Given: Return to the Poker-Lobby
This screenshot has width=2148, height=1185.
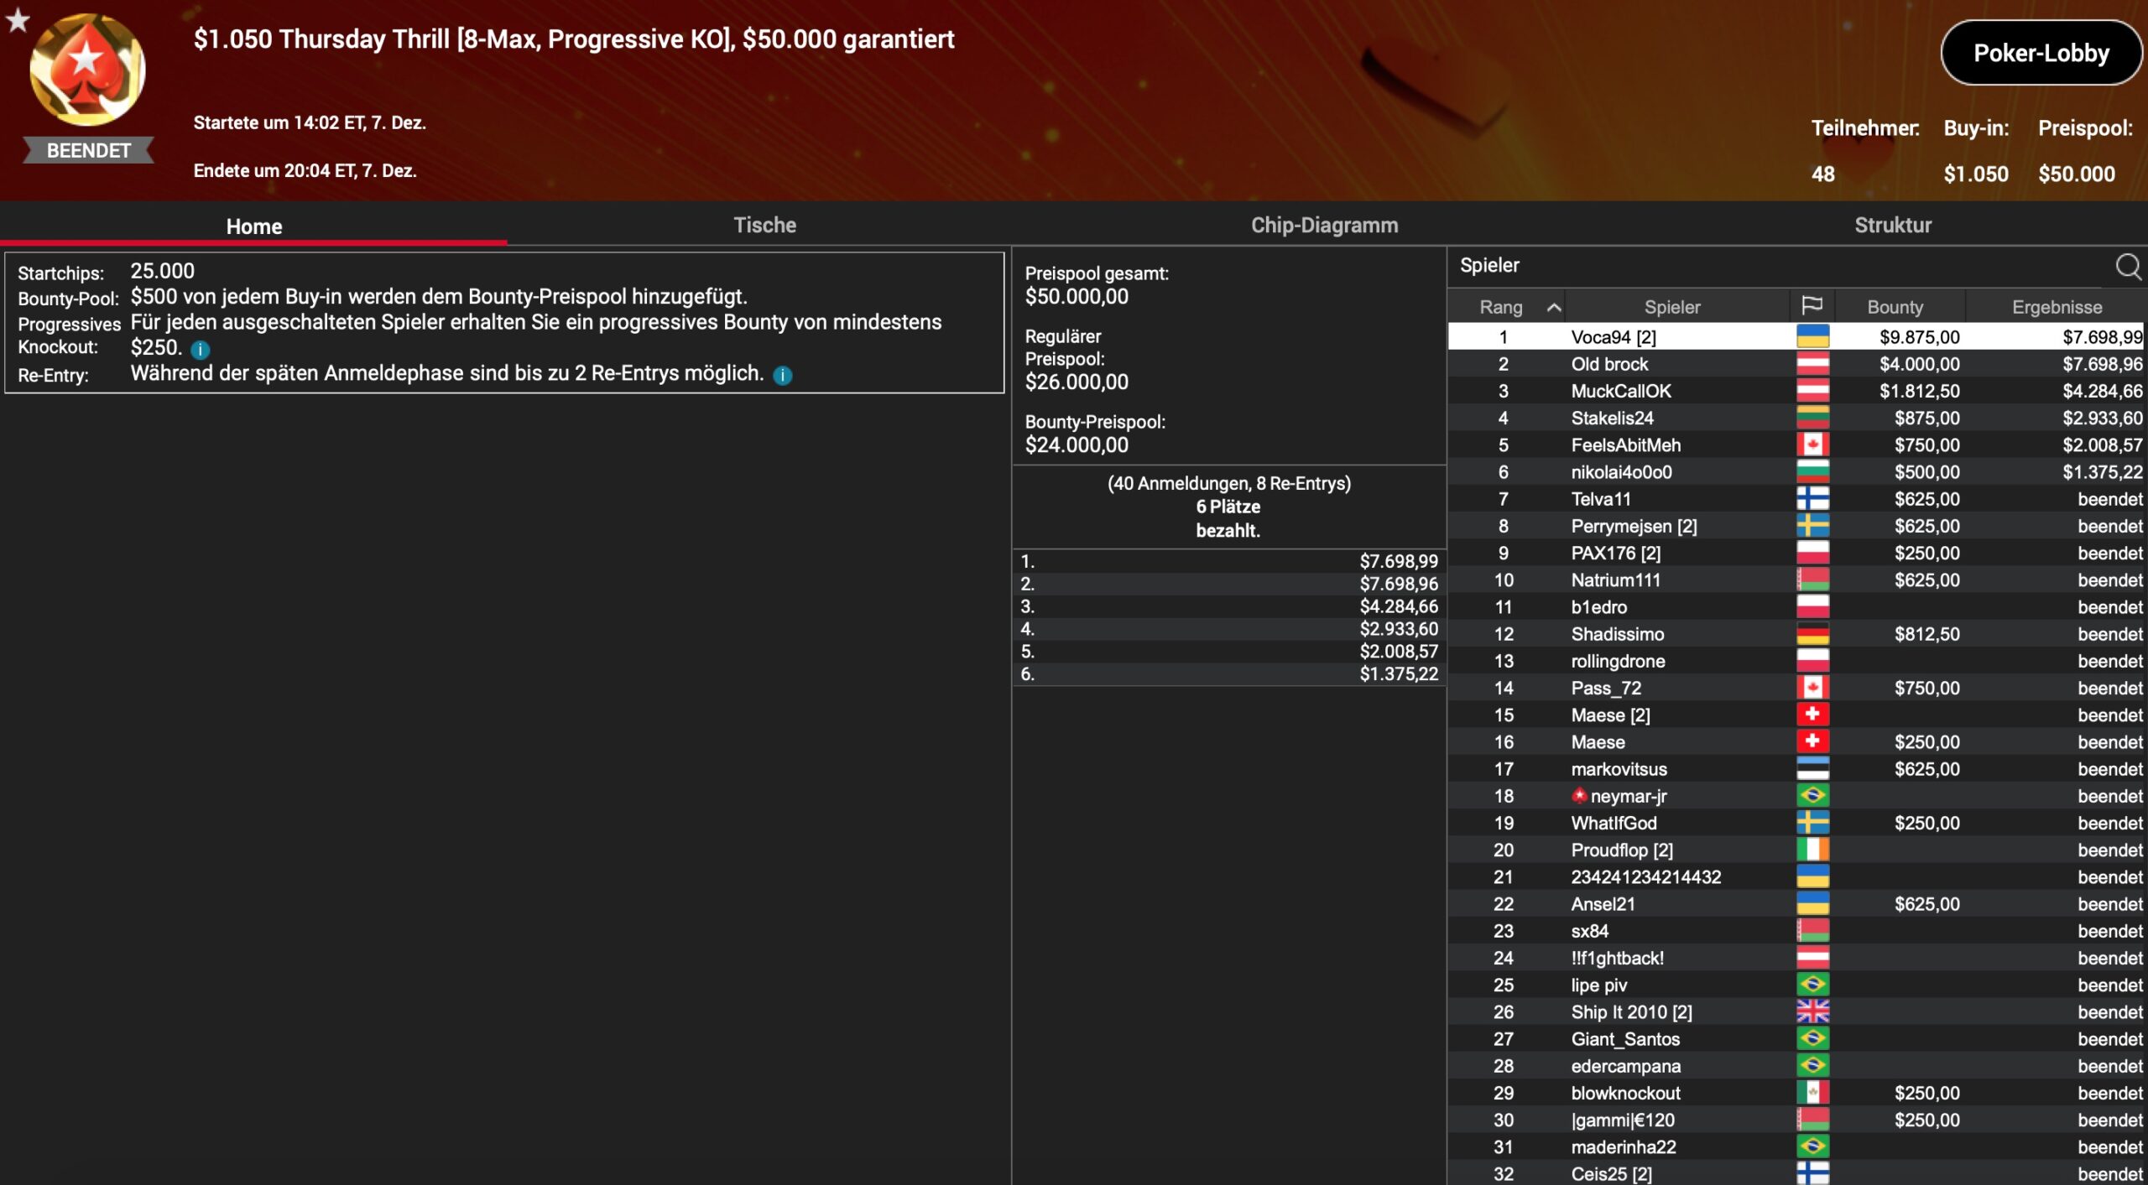Looking at the screenshot, I should (2041, 53).
